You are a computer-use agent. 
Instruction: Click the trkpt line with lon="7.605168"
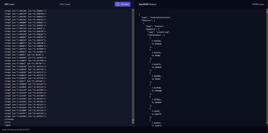pyautogui.click(x=25, y=11)
